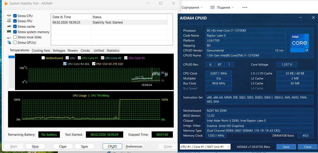Click the cache chip icon beside Stress cache
The image size is (318, 153).
pyautogui.click(x=9, y=26)
